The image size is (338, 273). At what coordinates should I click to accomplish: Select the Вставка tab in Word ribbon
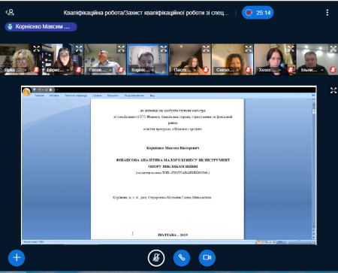[54, 96]
